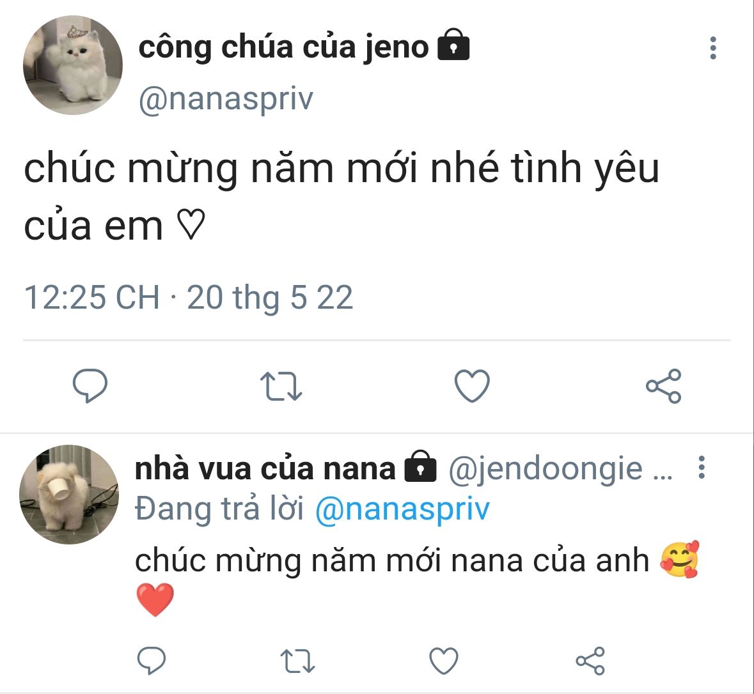Open the @nanaspriv handle under display name
Image resolution: width=754 pixels, height=694 pixels.
click(226, 99)
